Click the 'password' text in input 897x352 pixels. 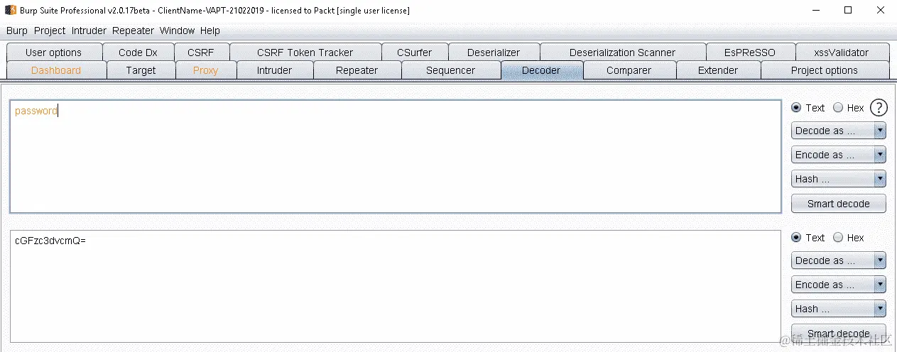[36, 111]
